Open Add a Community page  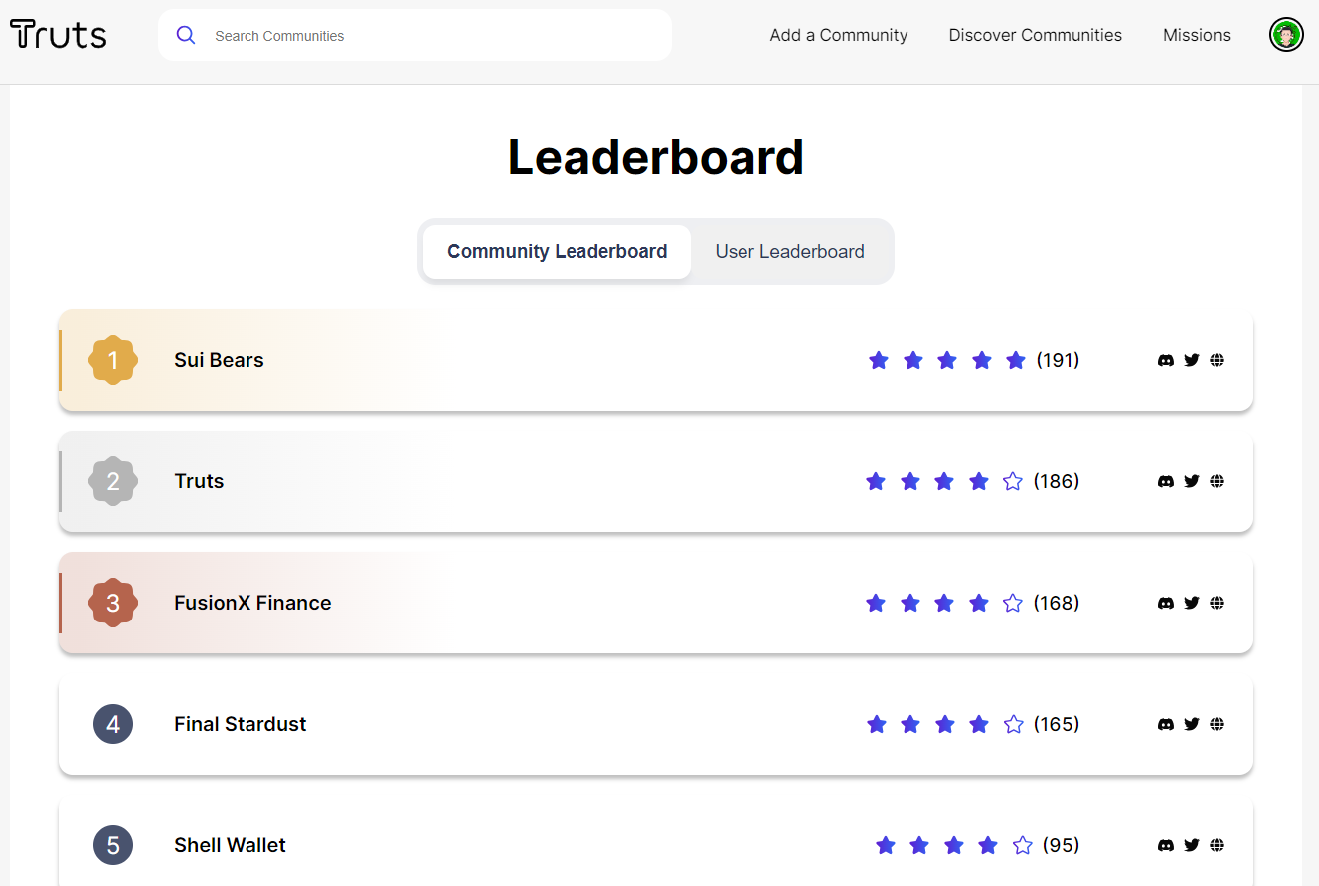coord(839,35)
